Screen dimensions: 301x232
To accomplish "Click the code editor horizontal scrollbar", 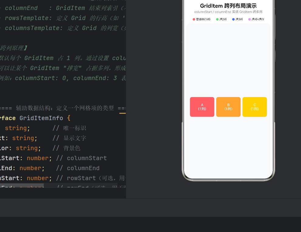I will click(22, 186).
